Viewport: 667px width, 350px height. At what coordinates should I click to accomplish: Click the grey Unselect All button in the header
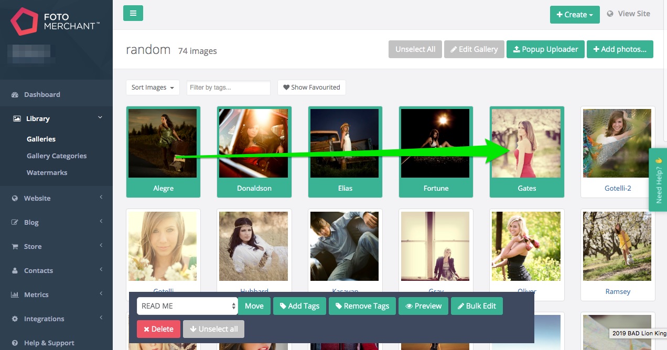(x=415, y=49)
